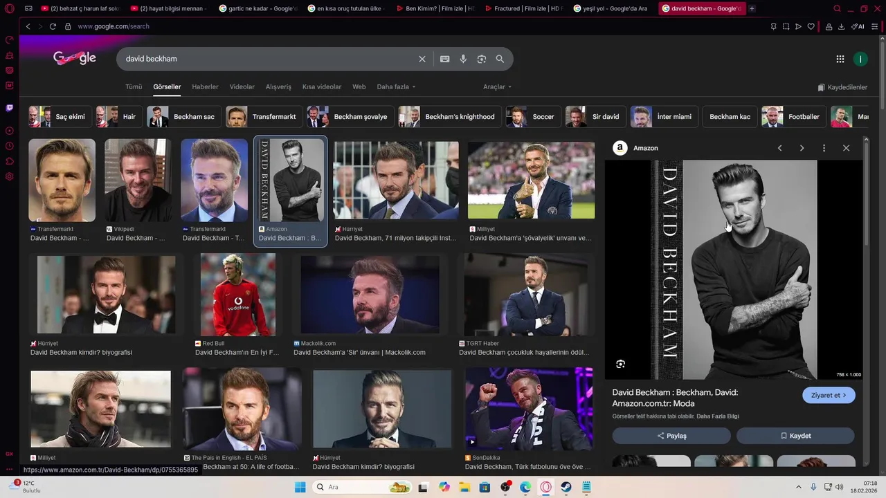The height and width of the screenshot is (498, 886).
Task: Open Kaydedilenler saved items
Action: pyautogui.click(x=842, y=87)
